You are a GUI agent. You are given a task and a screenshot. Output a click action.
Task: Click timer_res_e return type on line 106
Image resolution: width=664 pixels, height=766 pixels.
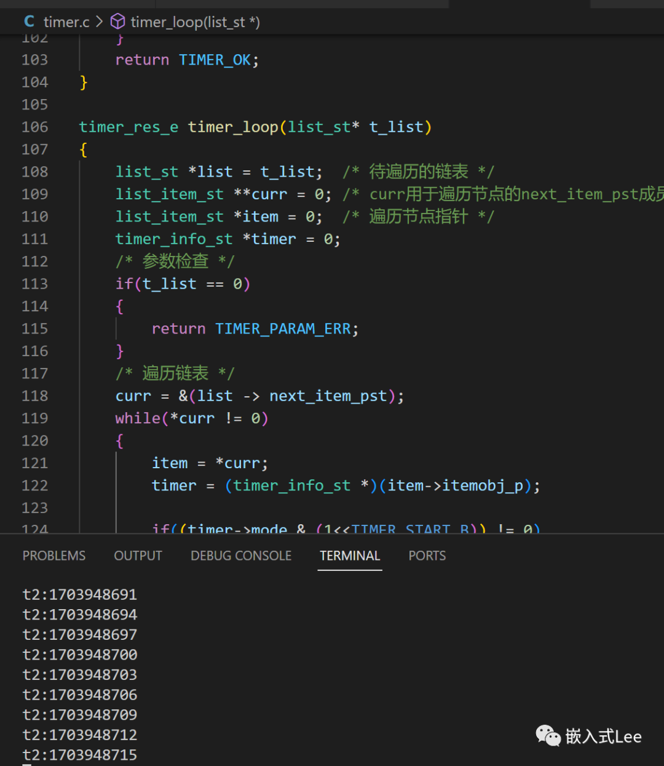pos(128,127)
